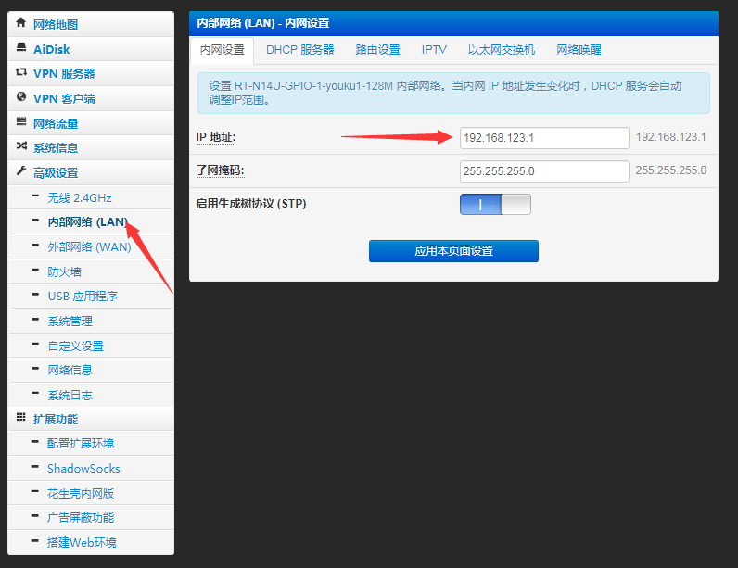Toggle the 启用生成树协议 (STP) switch
Screen dimensions: 738x568
(495, 204)
